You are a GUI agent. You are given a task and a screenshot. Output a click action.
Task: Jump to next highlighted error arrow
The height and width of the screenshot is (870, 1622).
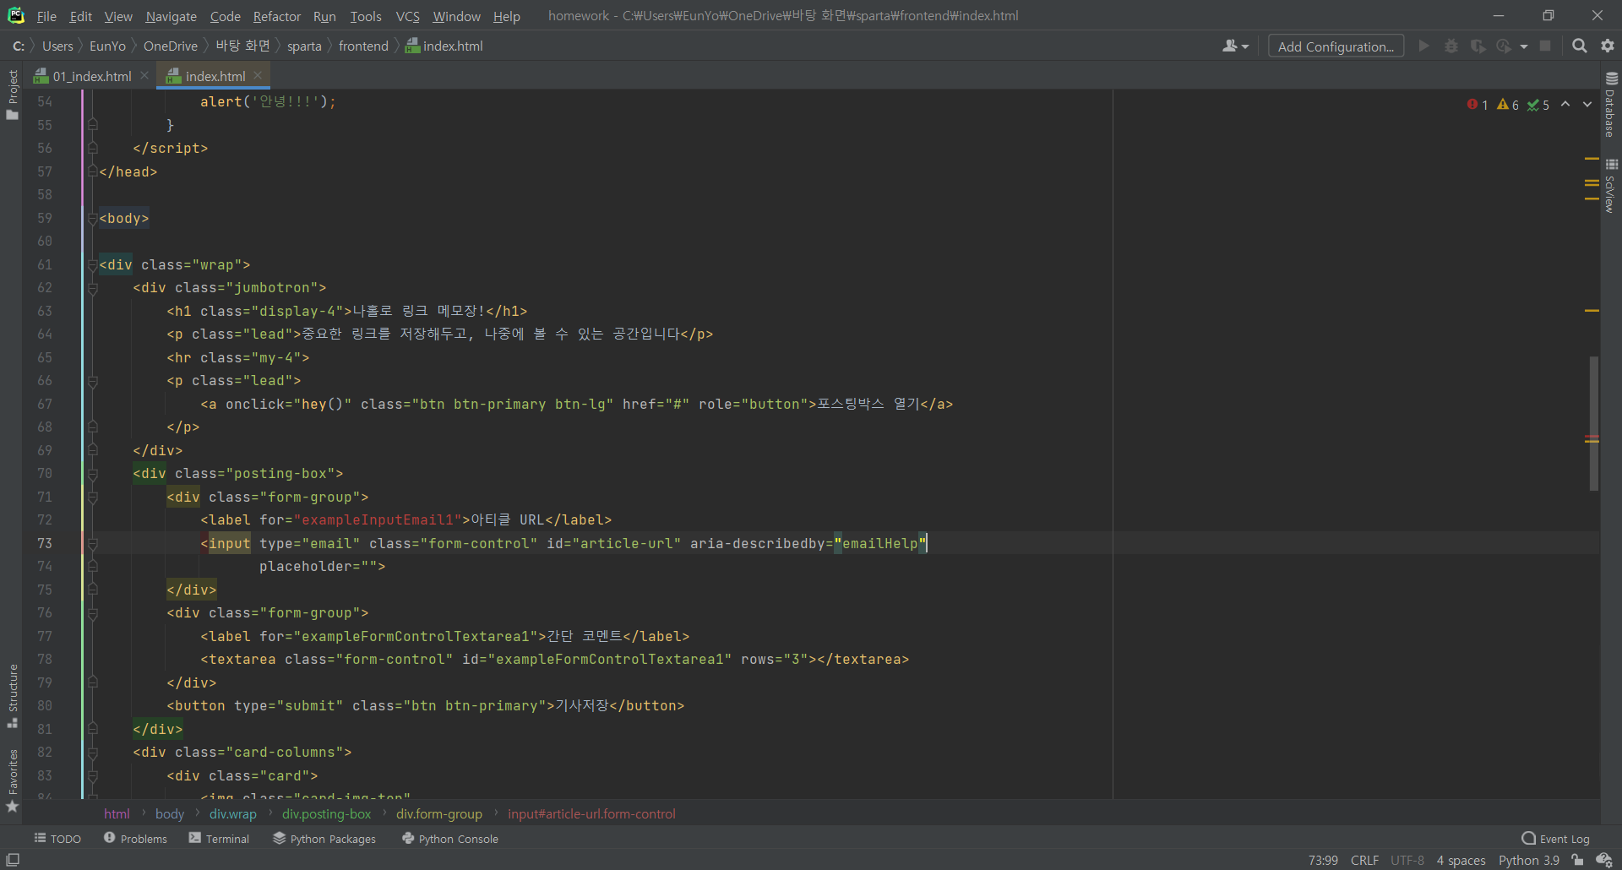pyautogui.click(x=1587, y=105)
